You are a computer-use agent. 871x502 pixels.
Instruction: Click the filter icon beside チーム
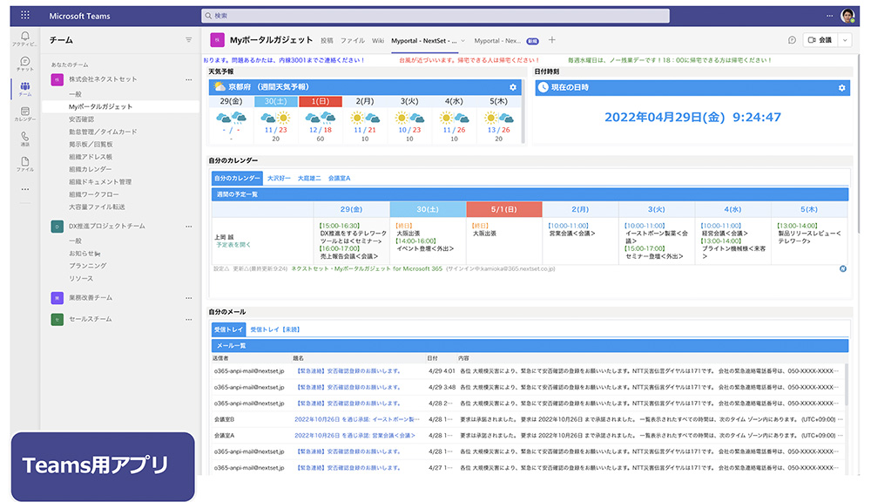coord(189,40)
